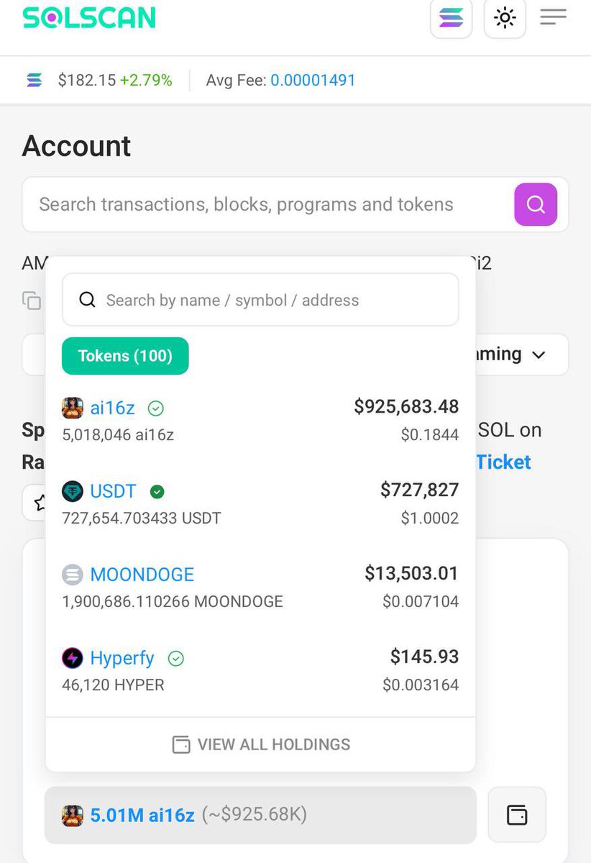The width and height of the screenshot is (591, 863).
Task: Click the wallet icon beside token dropdown
Action: pos(517,815)
